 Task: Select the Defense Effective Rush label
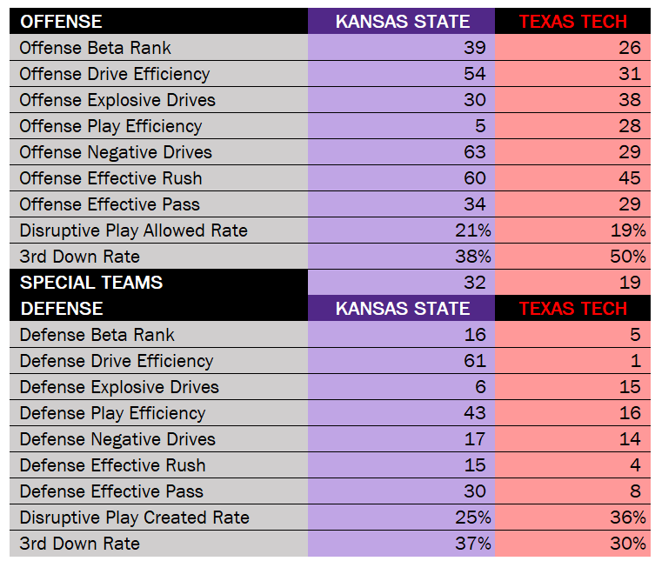pos(112,465)
